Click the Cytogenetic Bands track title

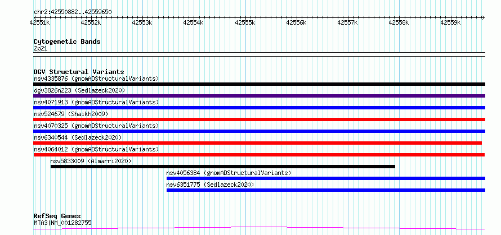(x=67, y=42)
